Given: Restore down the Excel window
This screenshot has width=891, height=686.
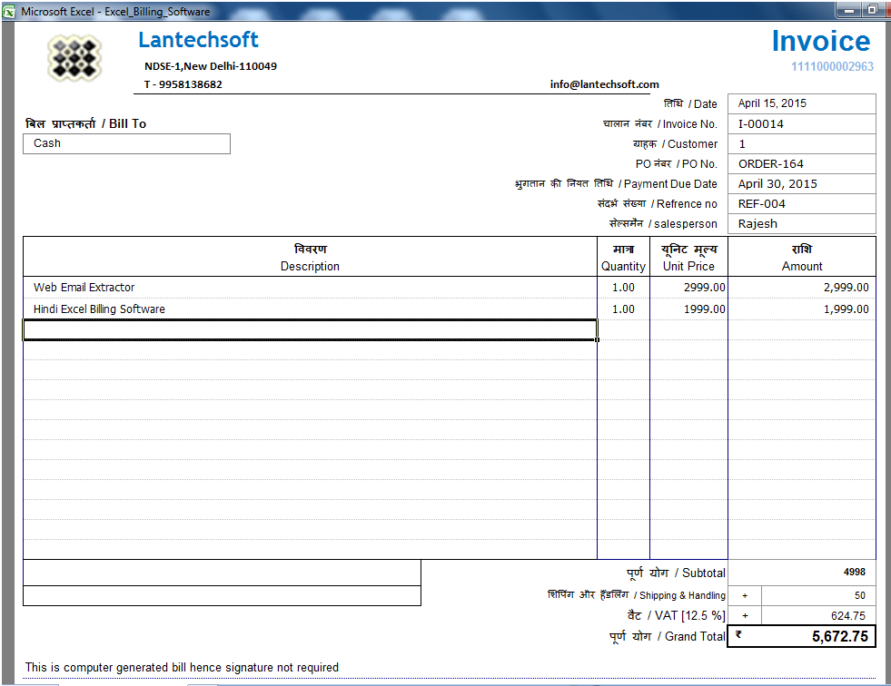Looking at the screenshot, I should (872, 10).
